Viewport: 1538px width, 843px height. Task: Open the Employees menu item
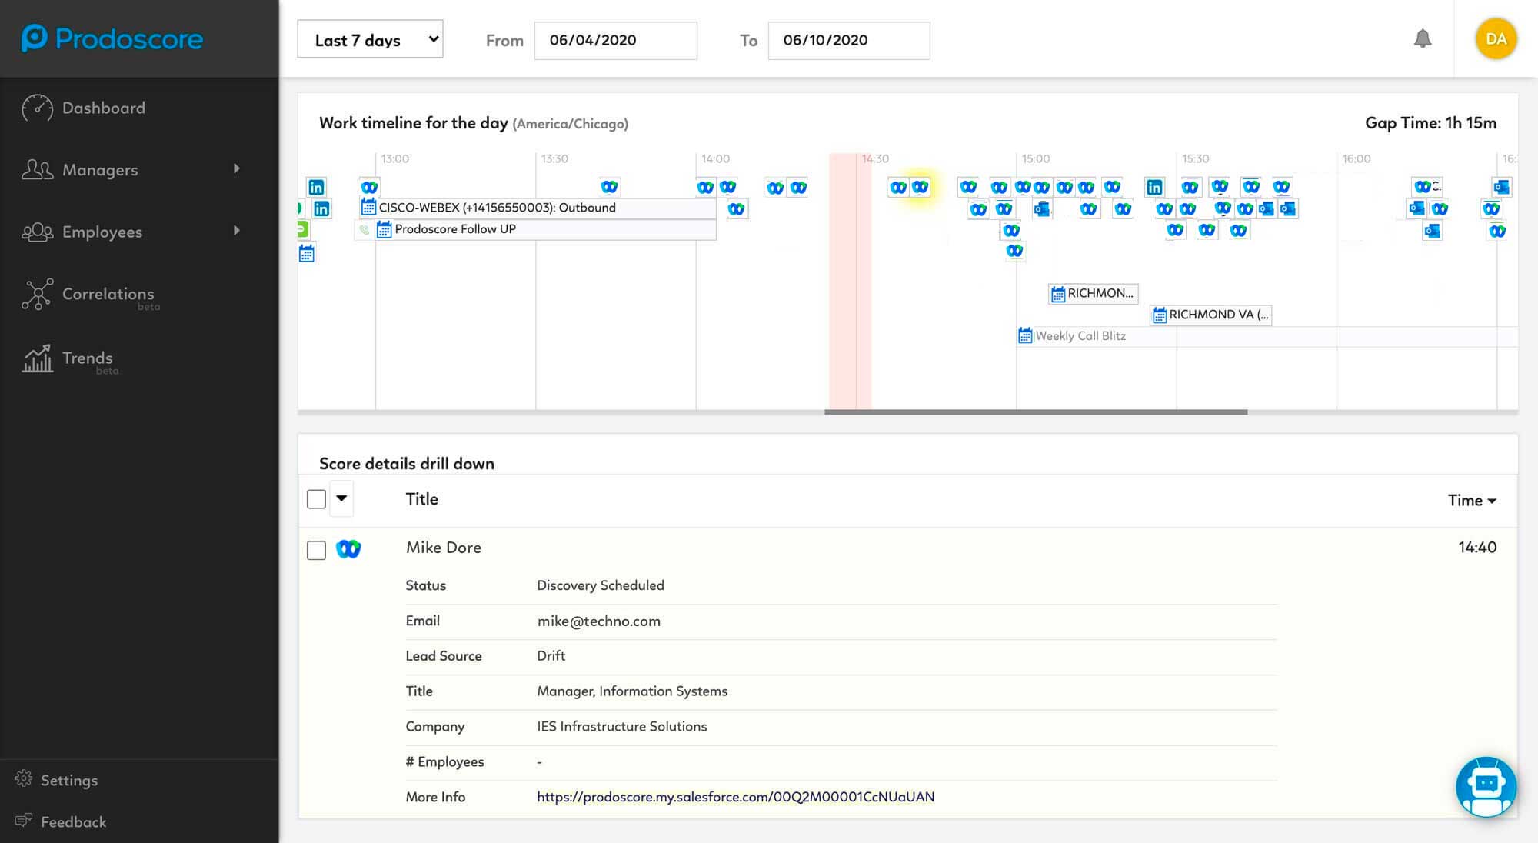point(102,232)
